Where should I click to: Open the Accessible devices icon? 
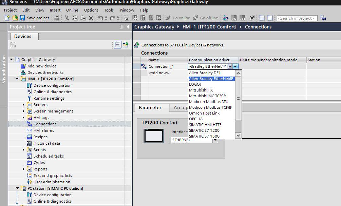pos(226,18)
